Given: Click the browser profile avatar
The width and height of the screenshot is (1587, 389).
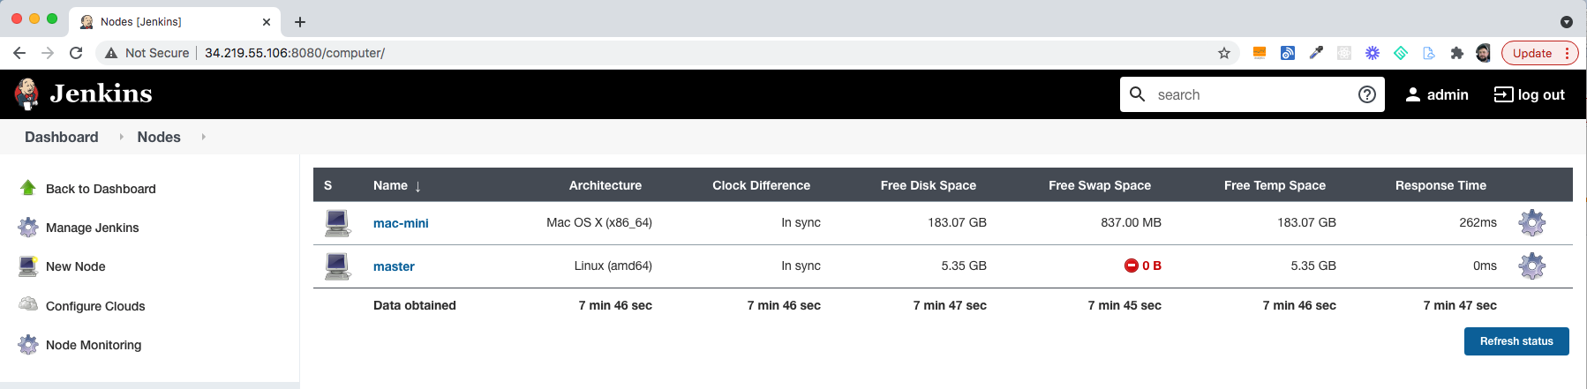Looking at the screenshot, I should pyautogui.click(x=1483, y=53).
